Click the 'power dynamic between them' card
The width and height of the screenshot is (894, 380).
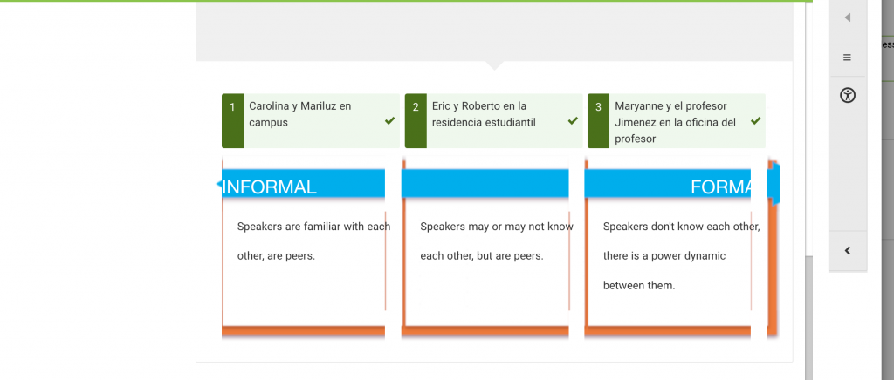[x=668, y=248]
